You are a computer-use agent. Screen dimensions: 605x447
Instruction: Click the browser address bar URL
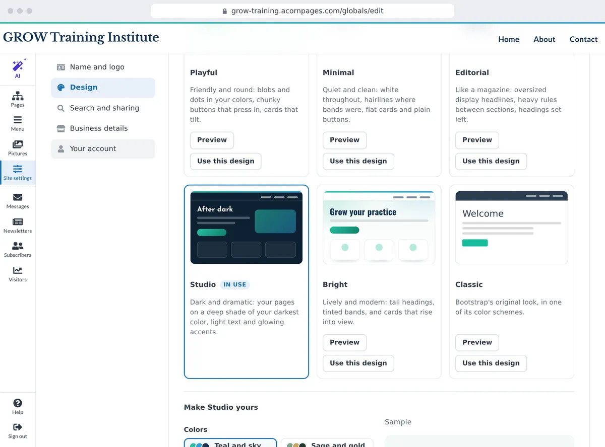pos(307,11)
